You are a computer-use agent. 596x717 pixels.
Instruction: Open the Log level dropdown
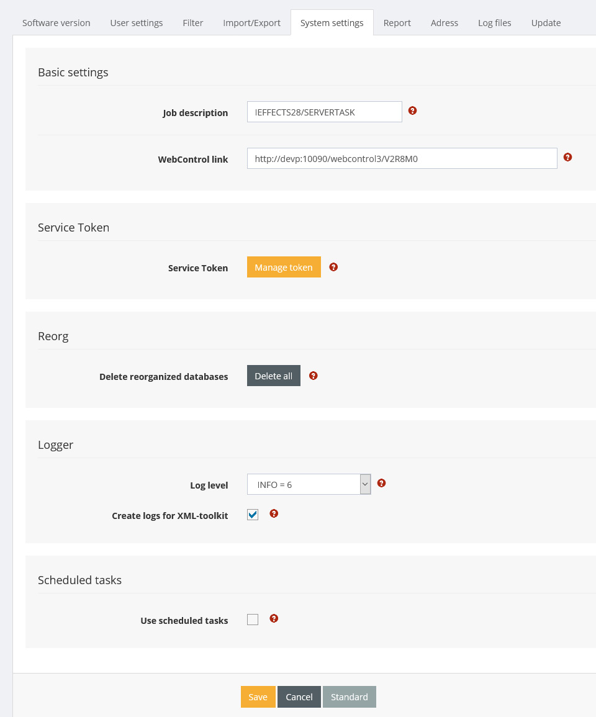(x=309, y=484)
